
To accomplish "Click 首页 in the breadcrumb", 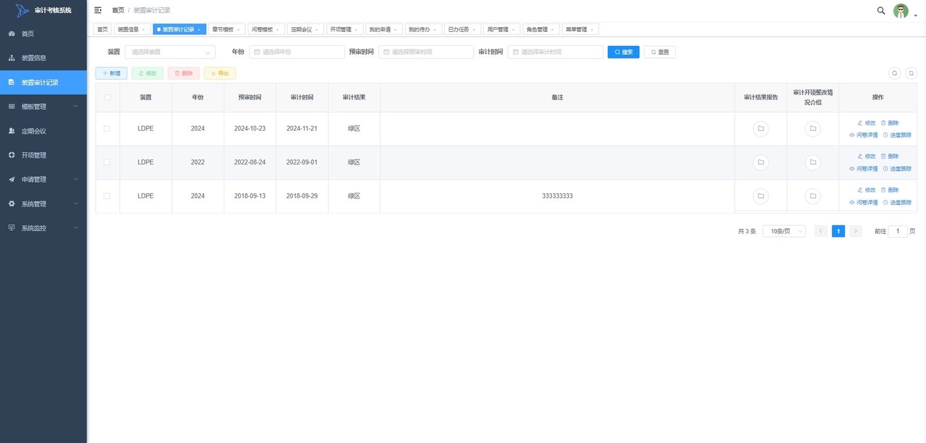I will pyautogui.click(x=118, y=10).
